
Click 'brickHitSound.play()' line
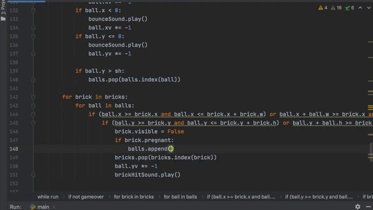click(147, 175)
